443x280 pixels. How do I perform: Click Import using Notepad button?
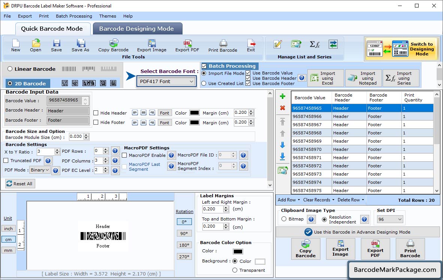364,78
